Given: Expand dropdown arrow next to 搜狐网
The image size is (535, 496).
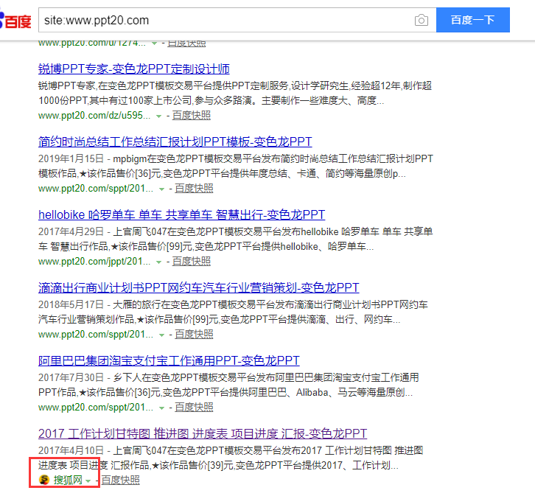Looking at the screenshot, I should tap(88, 481).
